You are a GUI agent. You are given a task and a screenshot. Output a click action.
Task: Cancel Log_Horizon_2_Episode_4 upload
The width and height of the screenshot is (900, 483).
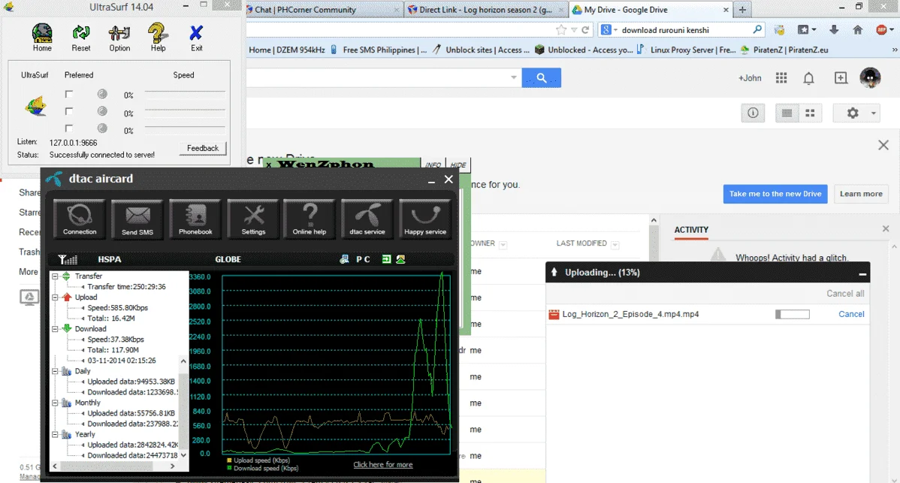(x=851, y=314)
